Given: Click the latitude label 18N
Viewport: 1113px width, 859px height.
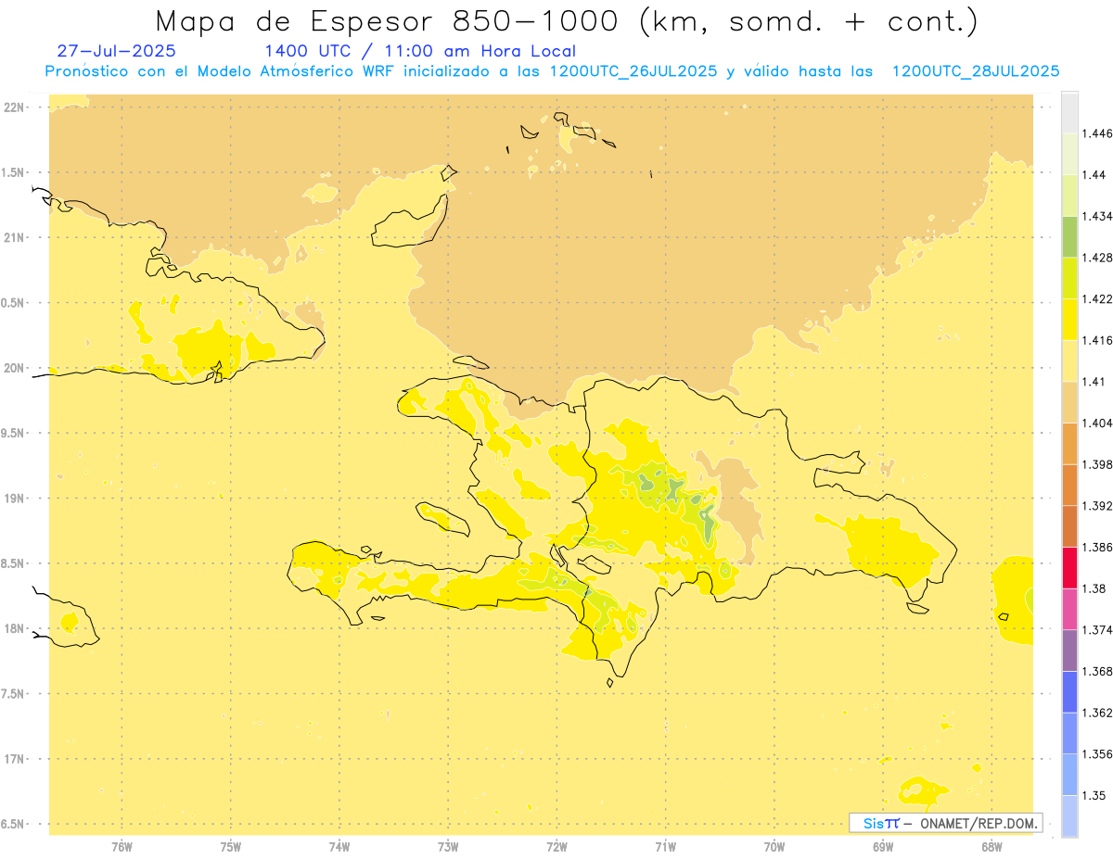Looking at the screenshot, I should click(x=14, y=629).
